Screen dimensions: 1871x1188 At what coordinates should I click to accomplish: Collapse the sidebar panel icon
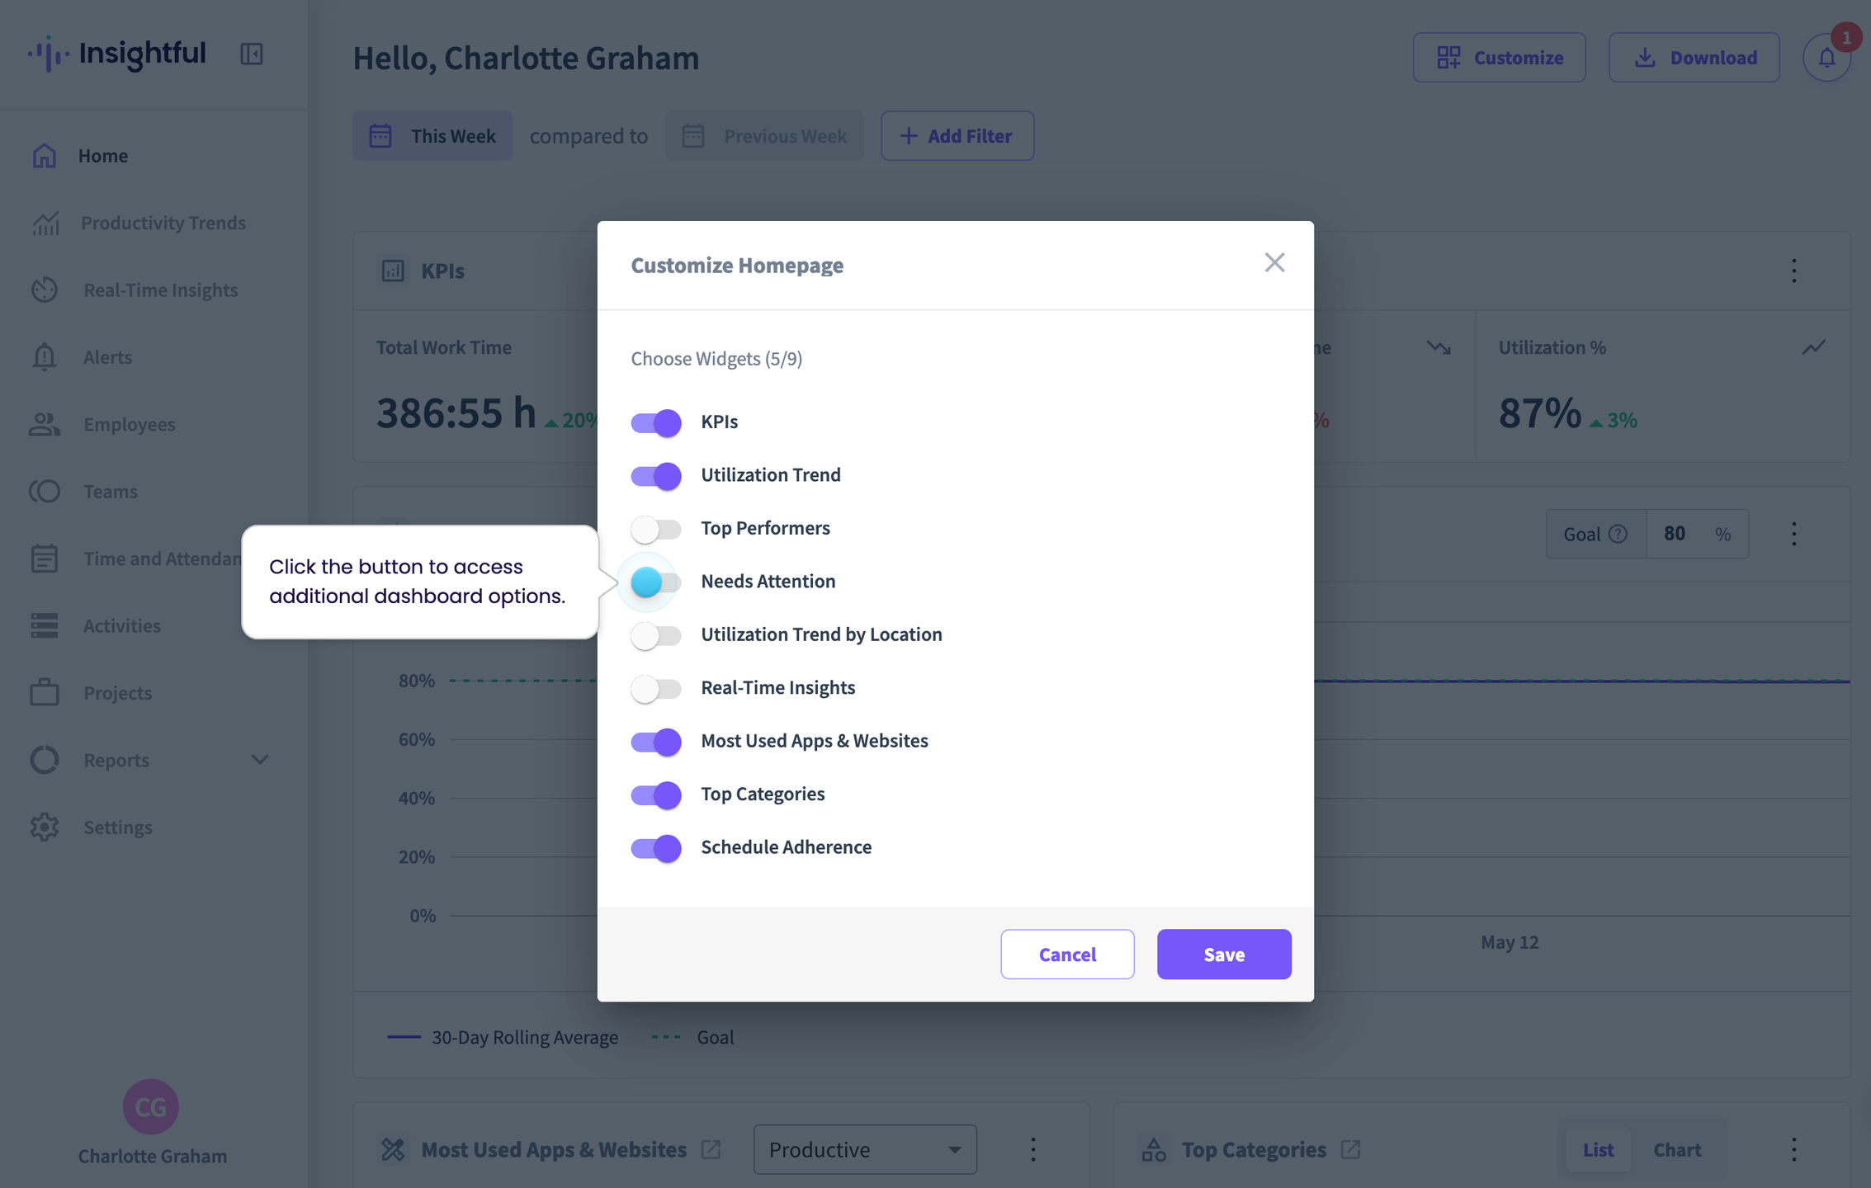click(252, 54)
